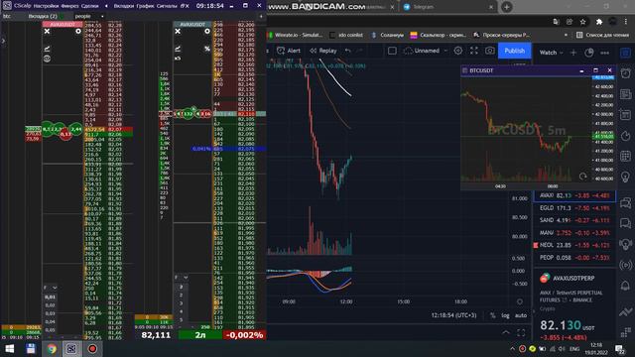Open chart from the right AVAXUSDT panel

point(178,49)
